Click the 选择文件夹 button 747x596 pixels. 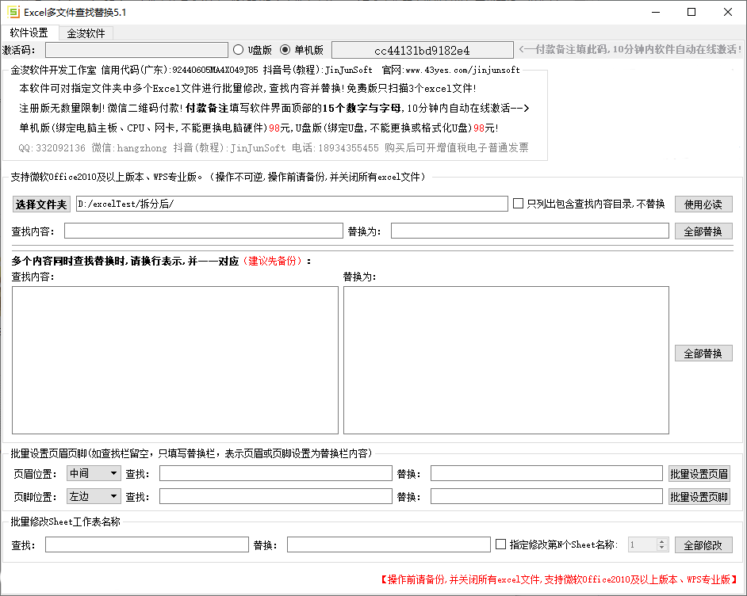pos(41,204)
